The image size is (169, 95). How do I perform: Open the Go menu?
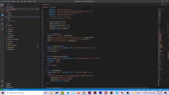pos(22,1)
